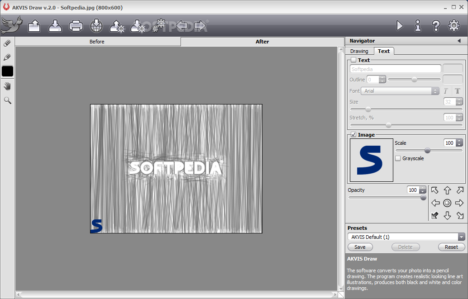Open an image with the upload tray icon
Image resolution: width=468 pixels, height=299 pixels.
click(34, 26)
